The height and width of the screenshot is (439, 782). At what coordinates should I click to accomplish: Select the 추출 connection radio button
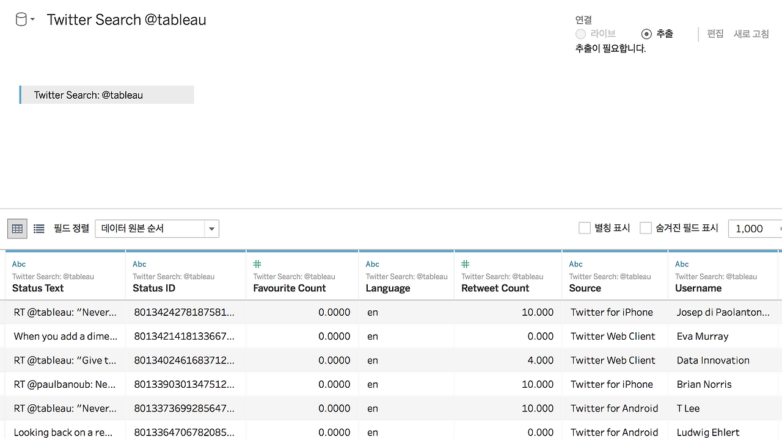646,34
